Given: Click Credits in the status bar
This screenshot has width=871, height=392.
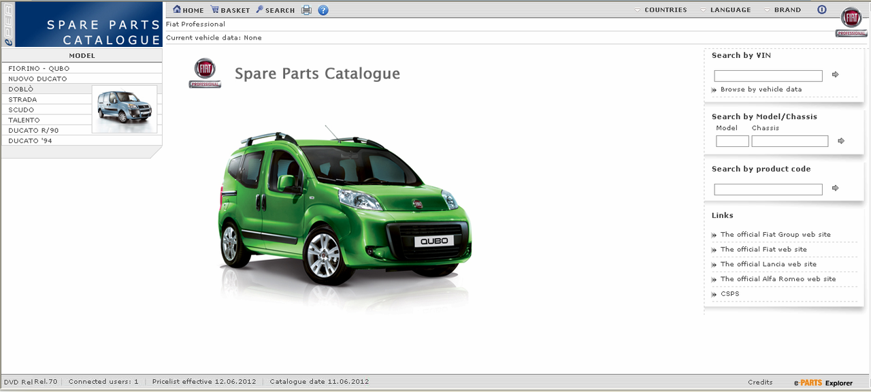Looking at the screenshot, I should coord(760,382).
